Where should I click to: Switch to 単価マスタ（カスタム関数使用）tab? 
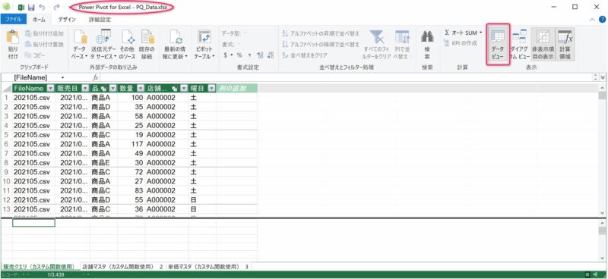click(x=208, y=267)
